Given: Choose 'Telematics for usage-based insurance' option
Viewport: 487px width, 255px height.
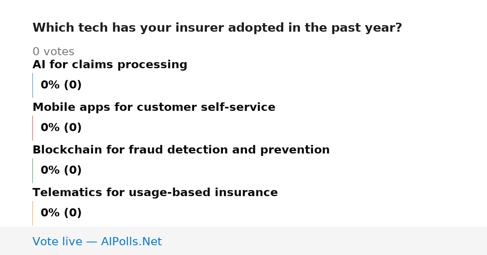Looking at the screenshot, I should coord(155,193).
